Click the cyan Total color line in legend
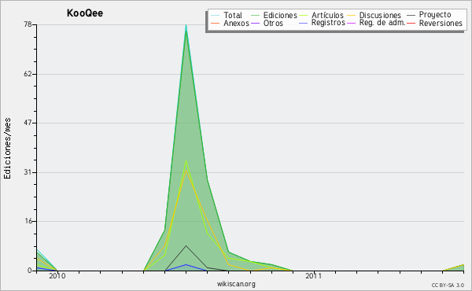Image resolution: width=472 pixels, height=291 pixels. point(215,15)
